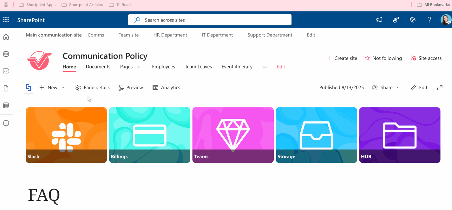Open Event itinerary in site navigation

point(237,67)
